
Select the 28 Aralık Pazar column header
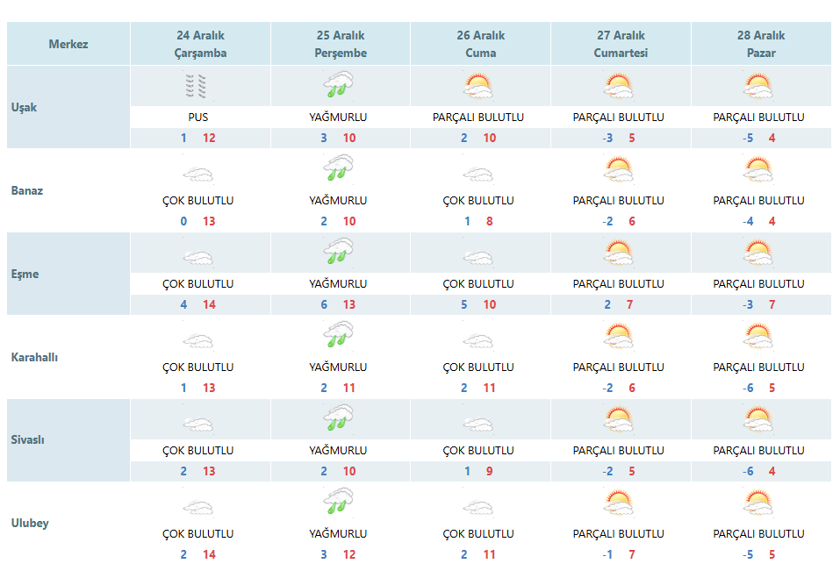click(x=761, y=44)
